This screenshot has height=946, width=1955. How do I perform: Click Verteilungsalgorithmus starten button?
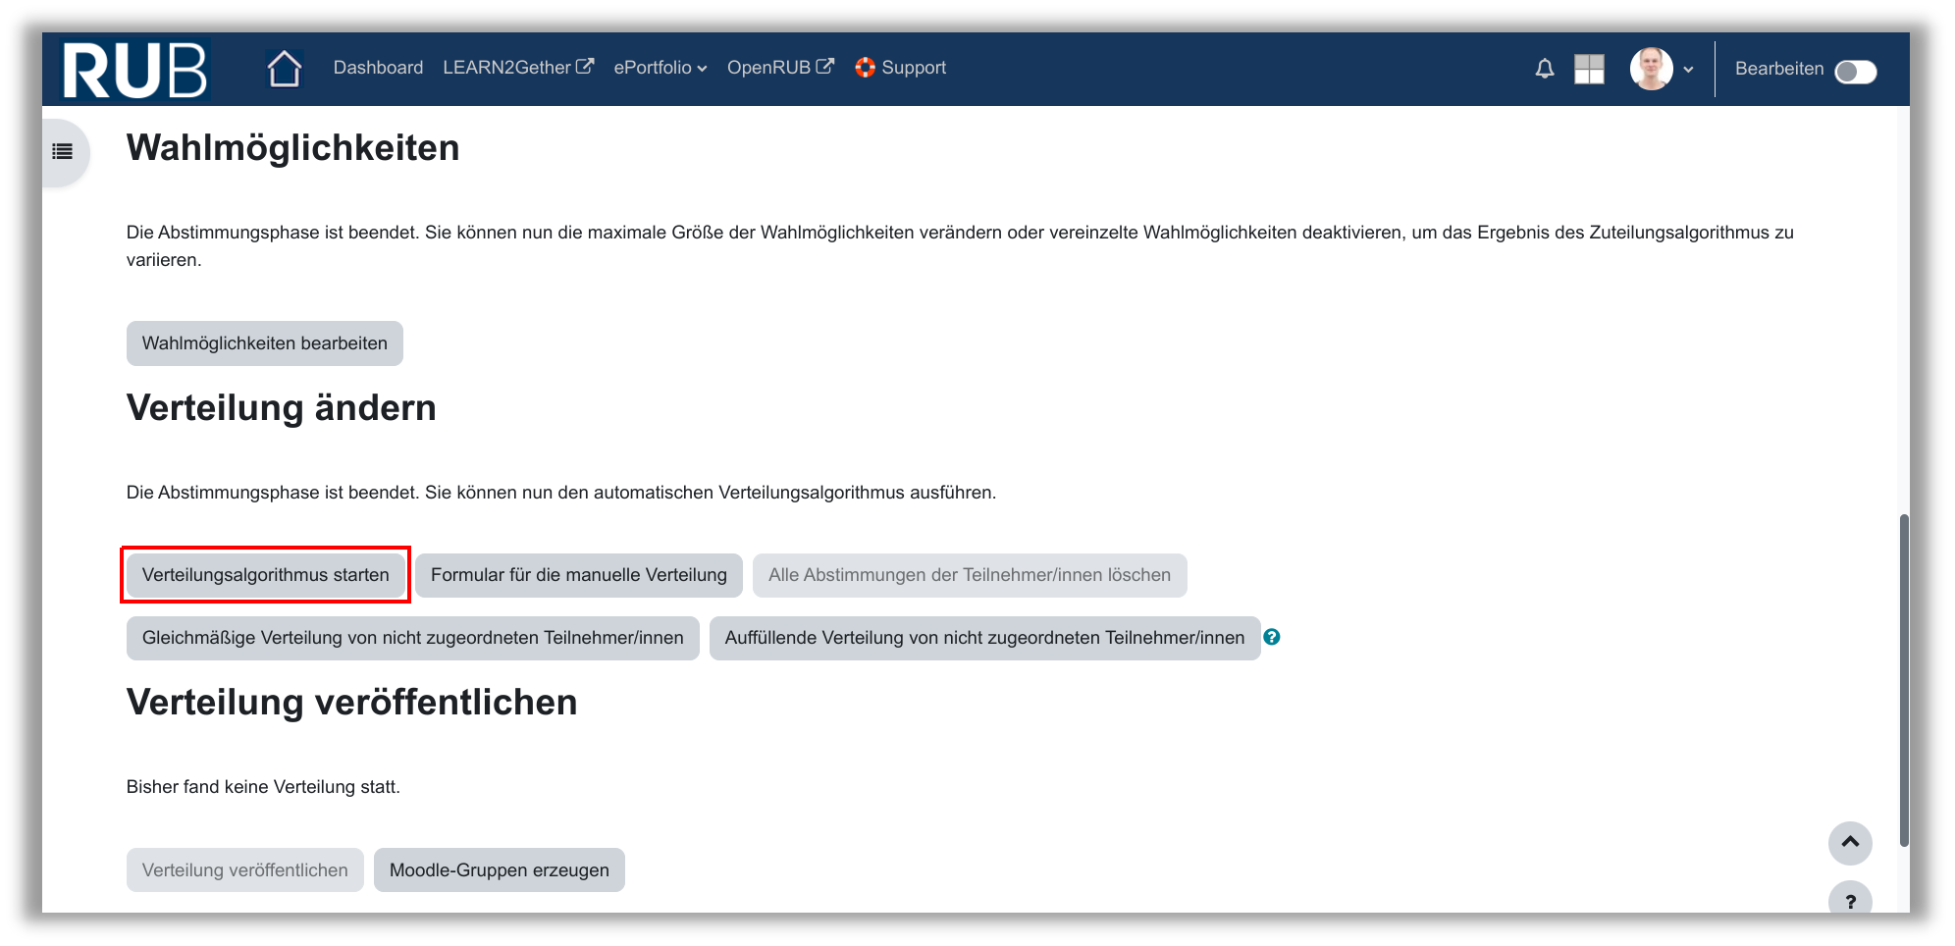click(265, 575)
